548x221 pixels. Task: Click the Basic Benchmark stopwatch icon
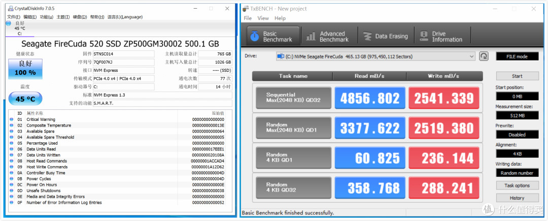[255, 37]
